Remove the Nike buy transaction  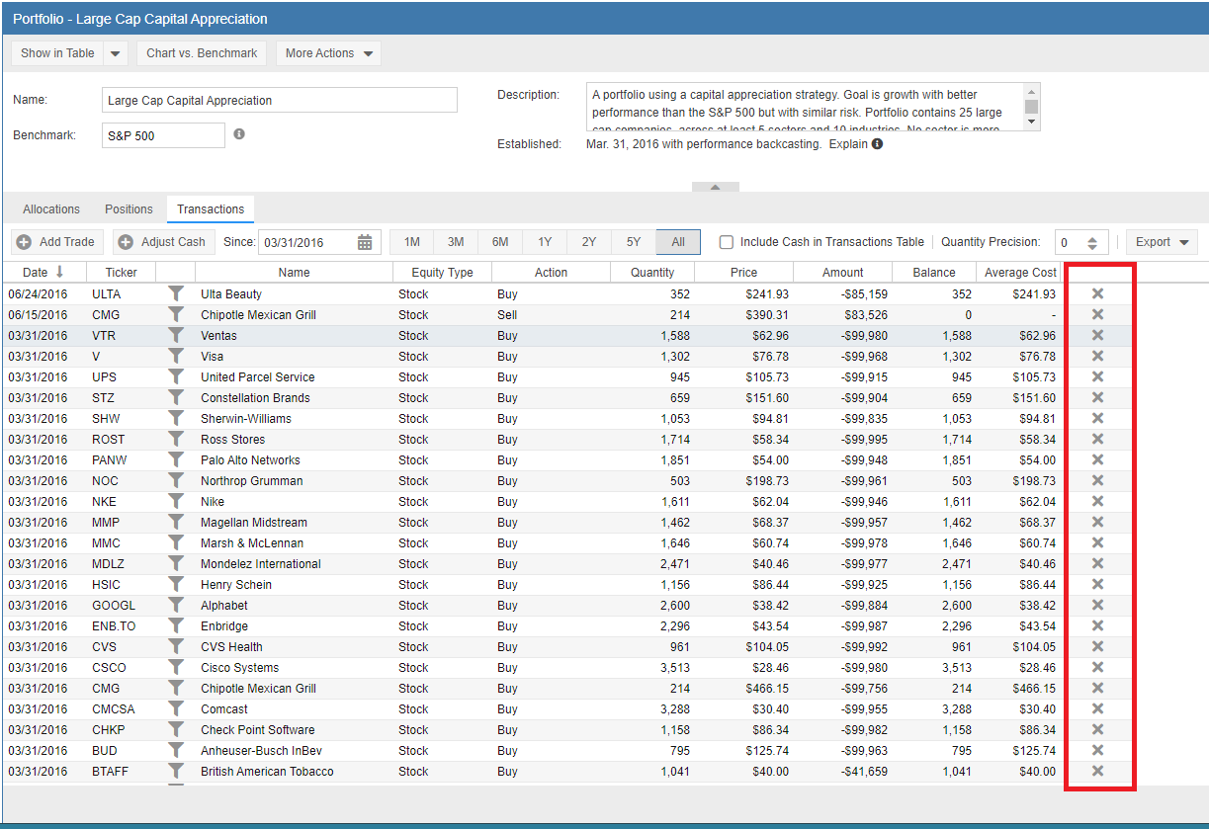click(1096, 501)
